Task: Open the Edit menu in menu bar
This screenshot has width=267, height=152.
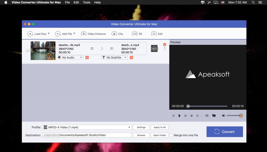Action: tap(76, 2)
